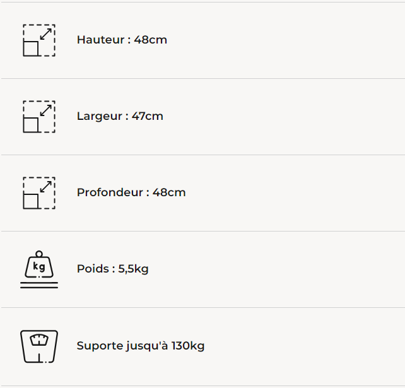Click the diagonal arrow in Largeur icon
405x388 pixels.
pyautogui.click(x=45, y=110)
